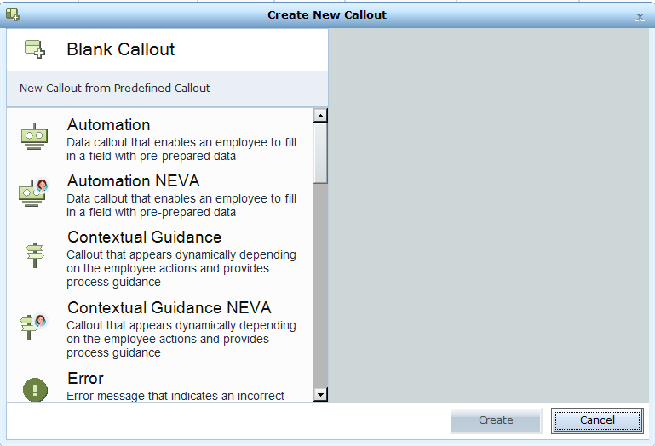Click the green Error exclamation icon
Image resolution: width=655 pixels, height=446 pixels.
point(35,390)
